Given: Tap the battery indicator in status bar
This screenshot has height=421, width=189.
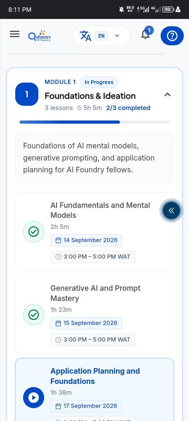Looking at the screenshot, I should point(168,9).
